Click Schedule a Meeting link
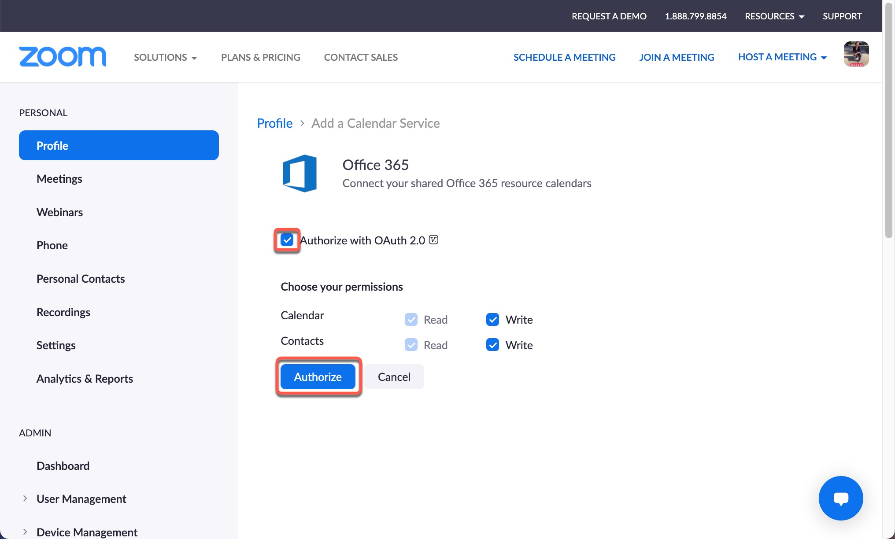 (x=564, y=57)
